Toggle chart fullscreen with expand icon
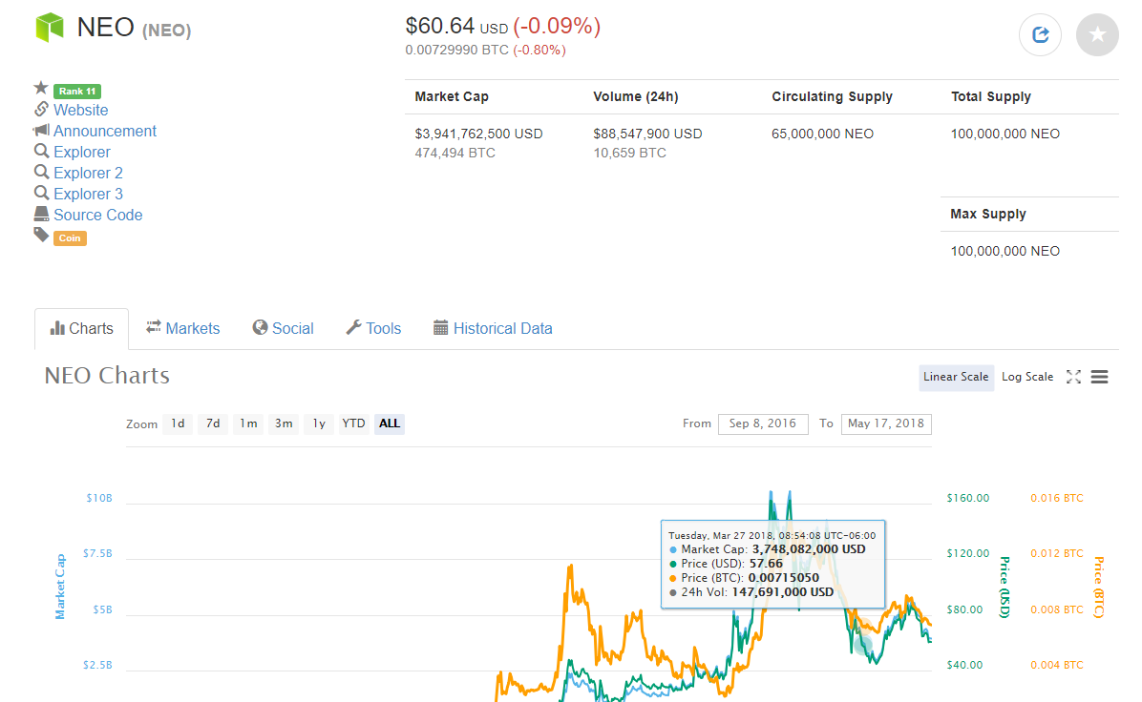Image resolution: width=1142 pixels, height=702 pixels. (x=1073, y=377)
